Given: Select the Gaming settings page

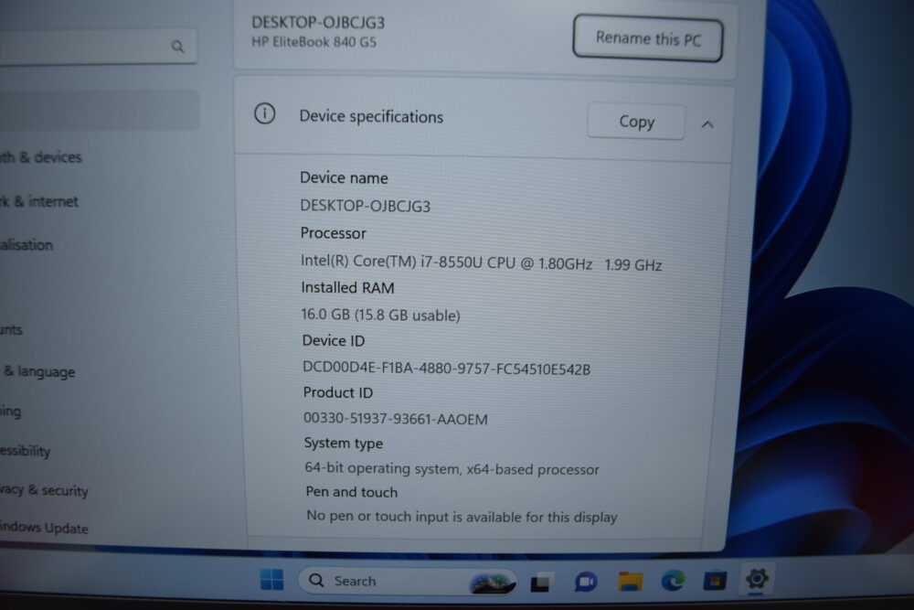Looking at the screenshot, I should [10, 412].
